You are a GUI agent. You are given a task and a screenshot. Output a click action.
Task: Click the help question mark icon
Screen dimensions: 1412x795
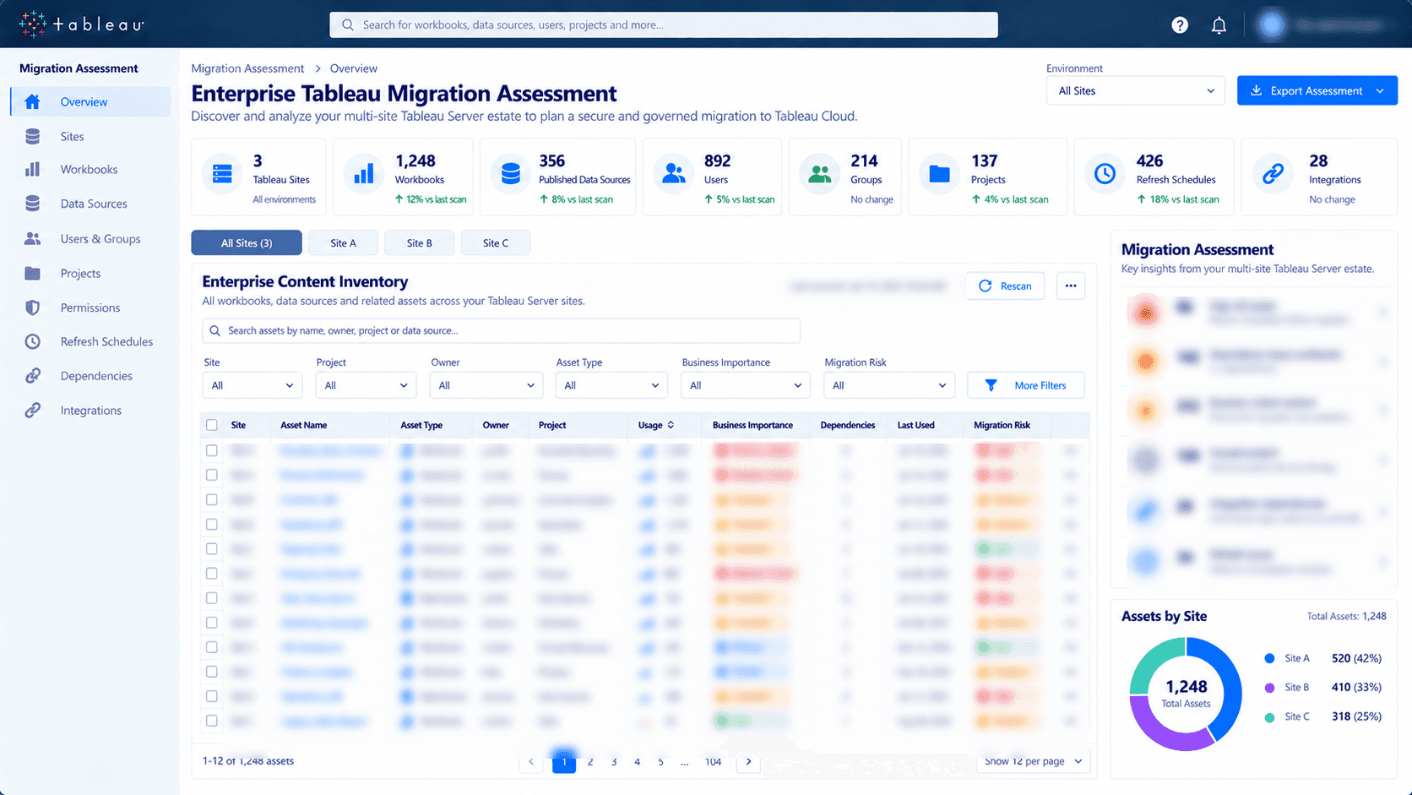(x=1180, y=25)
